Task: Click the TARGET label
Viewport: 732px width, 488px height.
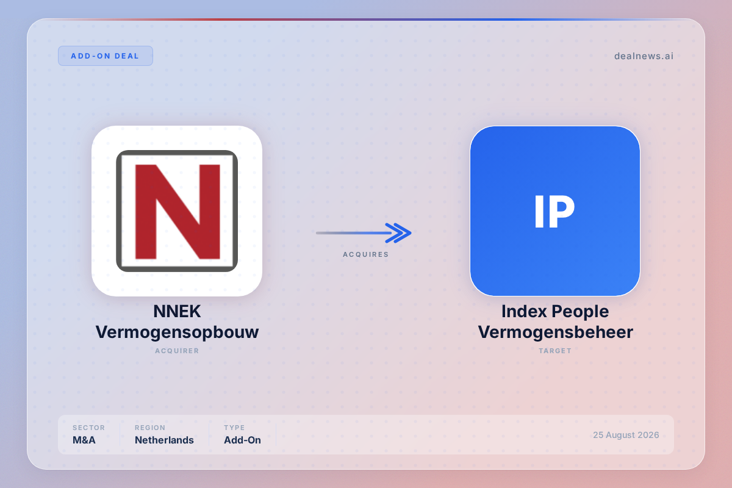Action: (x=555, y=351)
